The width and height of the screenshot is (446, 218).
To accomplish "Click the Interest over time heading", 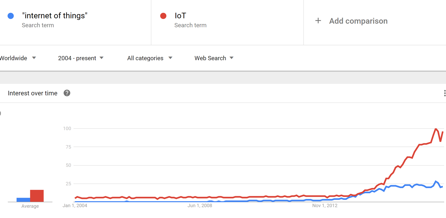I will [x=33, y=93].
